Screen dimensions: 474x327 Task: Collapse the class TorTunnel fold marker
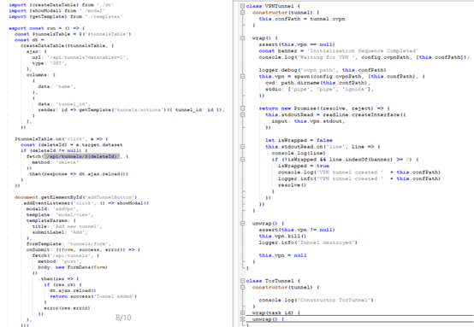coord(242,281)
